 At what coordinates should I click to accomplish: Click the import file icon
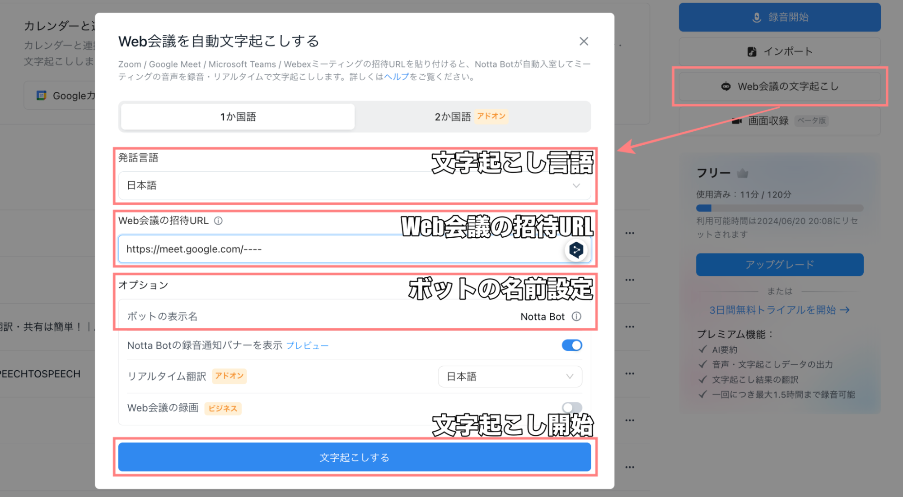(x=752, y=52)
